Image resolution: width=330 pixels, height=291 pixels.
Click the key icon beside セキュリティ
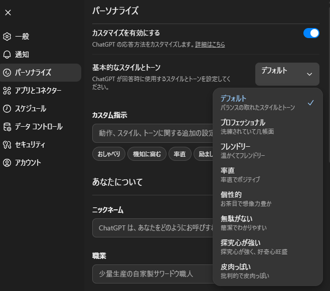(7, 145)
